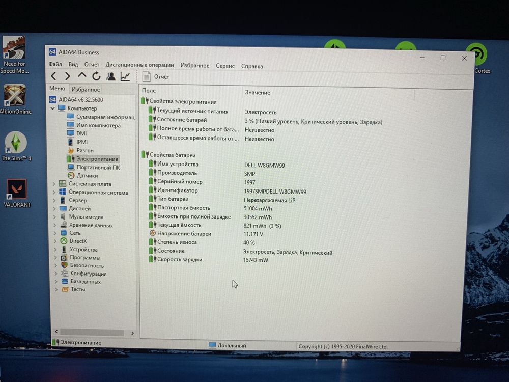
Task: Open the Избранное menu in menu bar
Action: 195,66
